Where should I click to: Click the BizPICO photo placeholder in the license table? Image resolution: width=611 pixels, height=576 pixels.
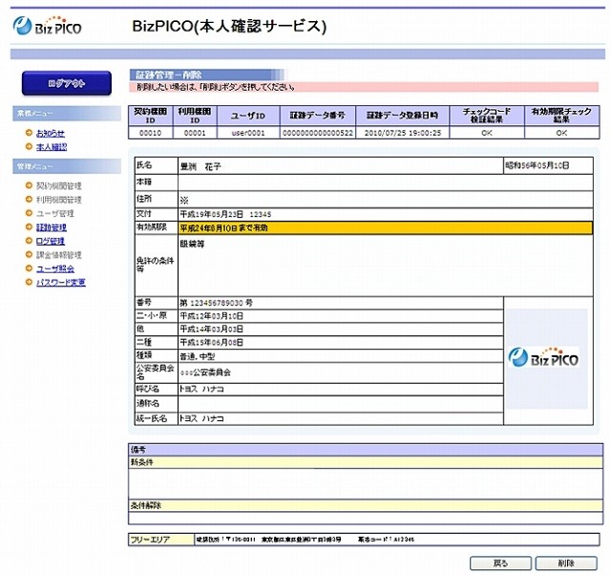point(546,358)
